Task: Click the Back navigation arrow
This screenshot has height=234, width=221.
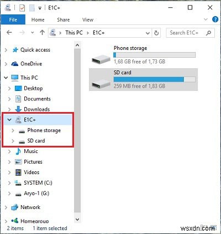Action: (9, 33)
